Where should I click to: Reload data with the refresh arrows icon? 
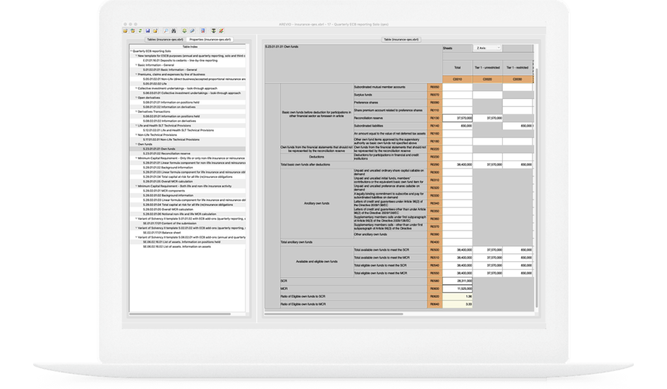139,31
